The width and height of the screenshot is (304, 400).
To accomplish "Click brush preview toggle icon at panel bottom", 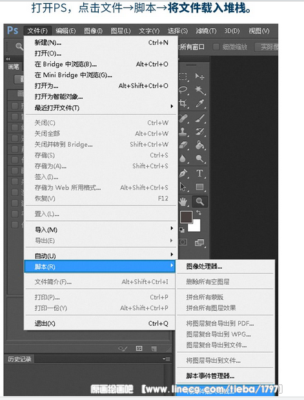I will pos(123,348).
